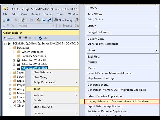Open the Connect dropdown in Object Explorer
The width and height of the screenshot is (160, 120).
(x=10, y=38)
